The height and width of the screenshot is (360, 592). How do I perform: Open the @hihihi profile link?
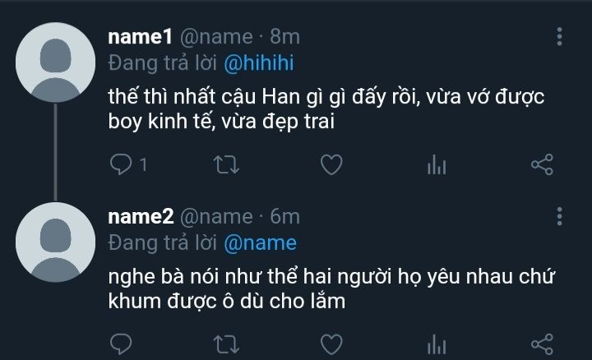point(261,61)
